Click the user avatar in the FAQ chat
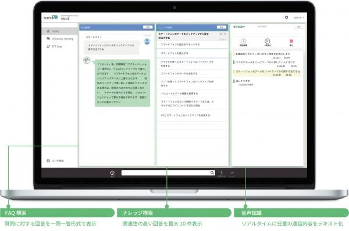This screenshot has width=349, height=231. 147,41
